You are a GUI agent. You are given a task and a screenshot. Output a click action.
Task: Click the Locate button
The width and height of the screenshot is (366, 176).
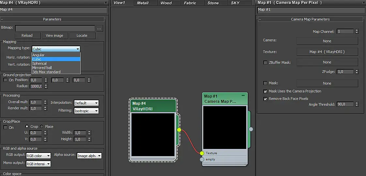point(82,35)
